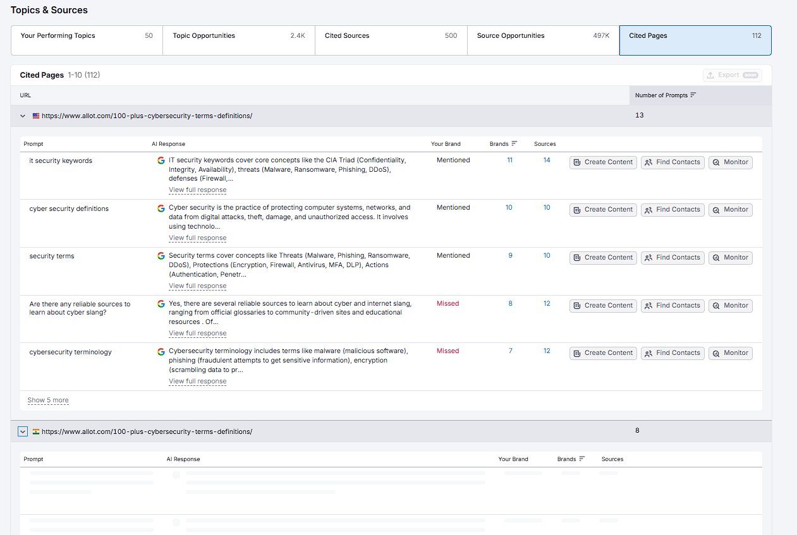Image resolution: width=797 pixels, height=535 pixels.
Task: Monitor the 'security terms' prompt
Action: (x=730, y=258)
